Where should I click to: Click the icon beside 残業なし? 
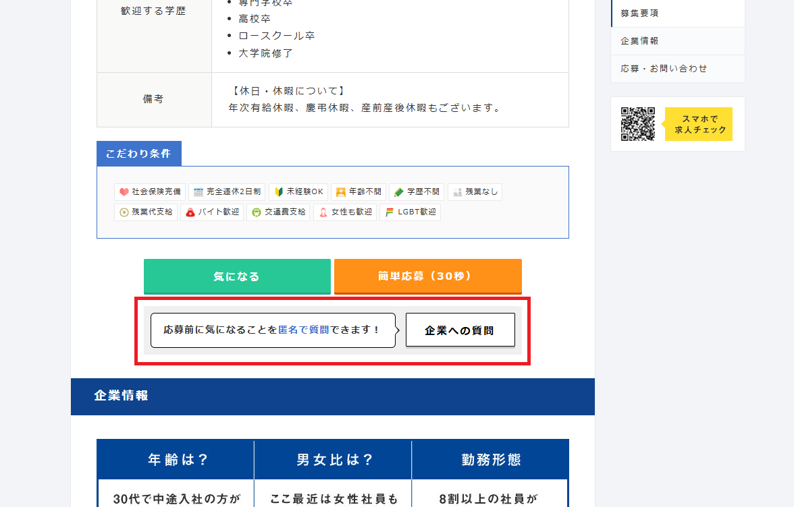coord(457,192)
